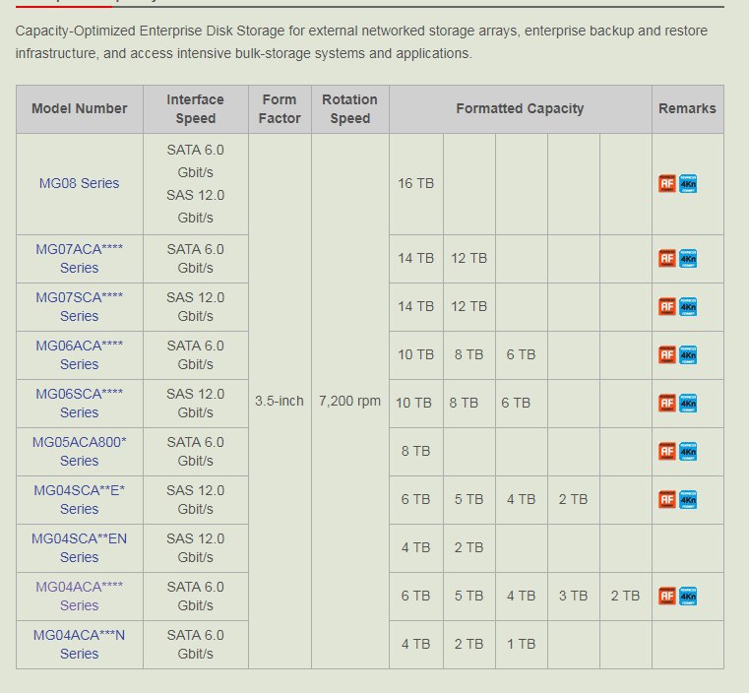The width and height of the screenshot is (749, 693).
Task: Open the MG08 Series link
Action: pos(79,183)
